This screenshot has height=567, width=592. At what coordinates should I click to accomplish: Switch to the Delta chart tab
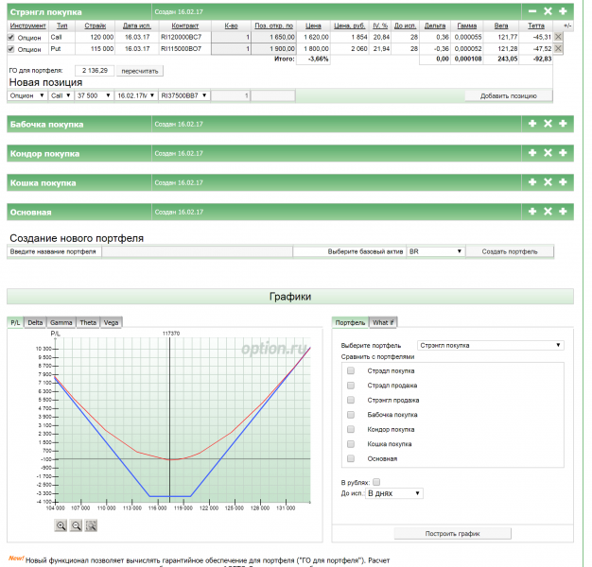(35, 322)
